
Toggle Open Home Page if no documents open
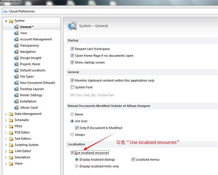point(72,56)
